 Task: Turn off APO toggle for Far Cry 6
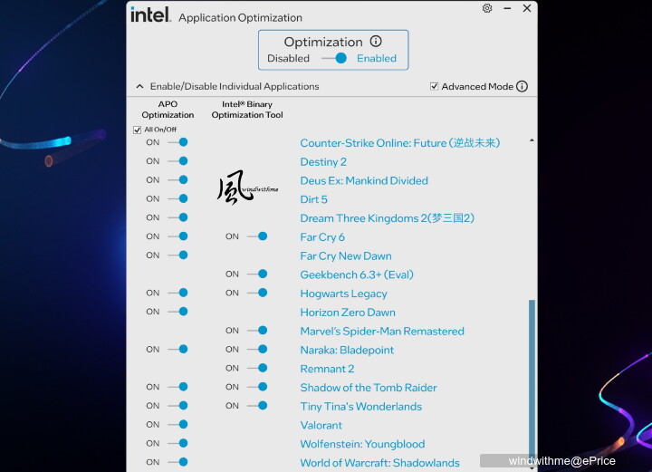pos(177,236)
